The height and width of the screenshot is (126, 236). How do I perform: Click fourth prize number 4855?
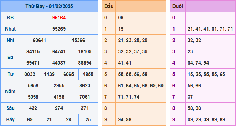pyautogui.click(x=88, y=74)
